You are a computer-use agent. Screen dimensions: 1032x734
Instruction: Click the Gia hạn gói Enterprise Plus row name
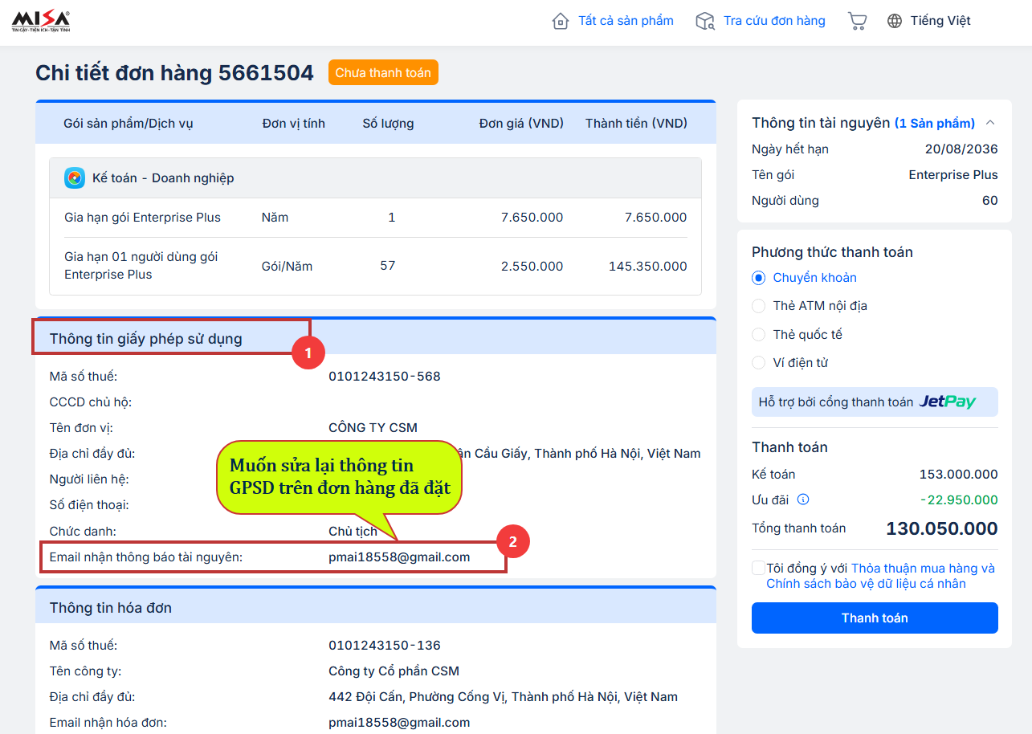(x=142, y=218)
